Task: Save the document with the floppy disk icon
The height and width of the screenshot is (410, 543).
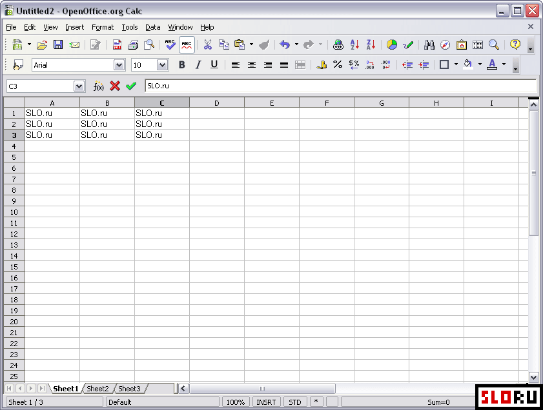Action: pyautogui.click(x=58, y=44)
